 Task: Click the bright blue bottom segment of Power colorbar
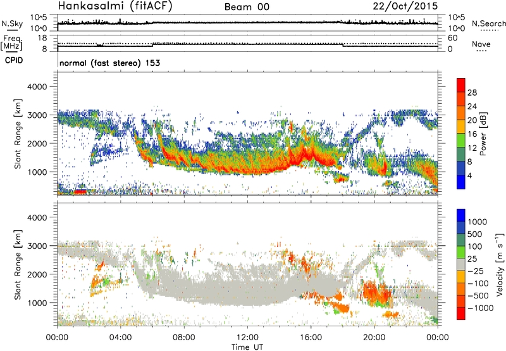(461, 182)
